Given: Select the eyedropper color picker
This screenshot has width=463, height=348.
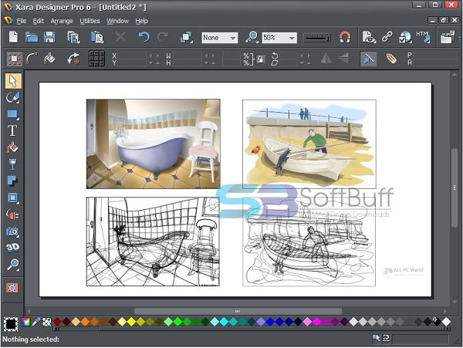Looking at the screenshot, I should pos(36,322).
